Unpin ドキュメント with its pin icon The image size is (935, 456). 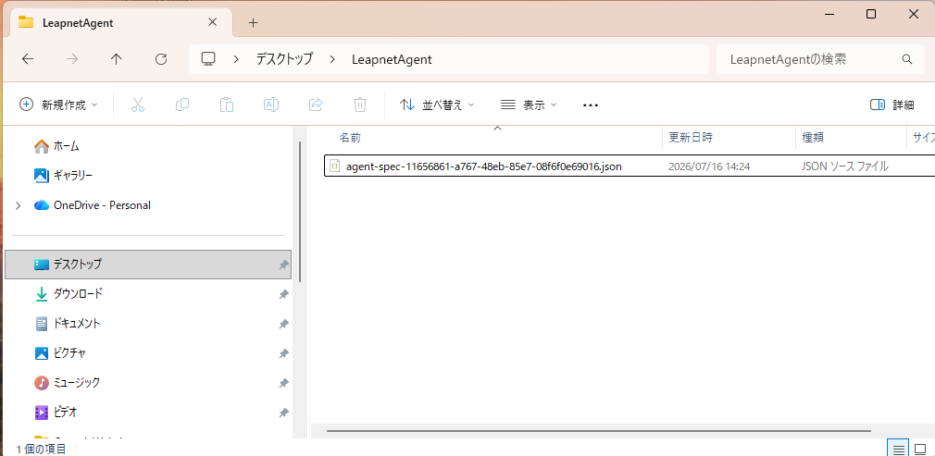point(284,325)
